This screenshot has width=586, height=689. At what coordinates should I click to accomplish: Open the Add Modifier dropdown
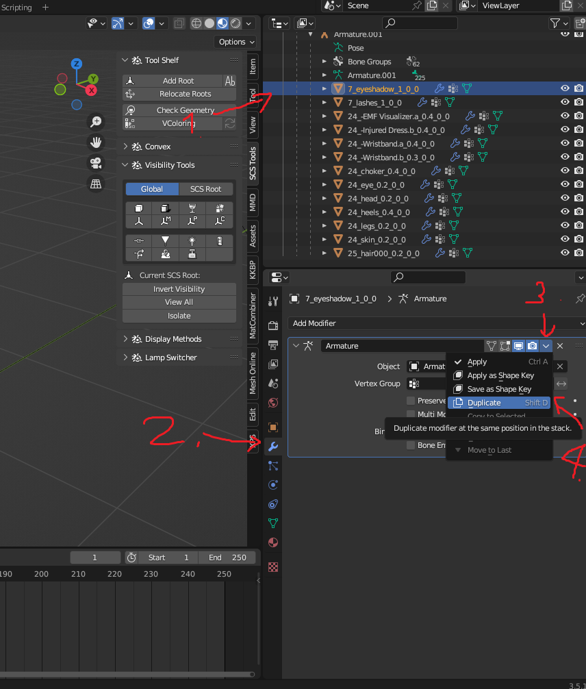point(437,323)
